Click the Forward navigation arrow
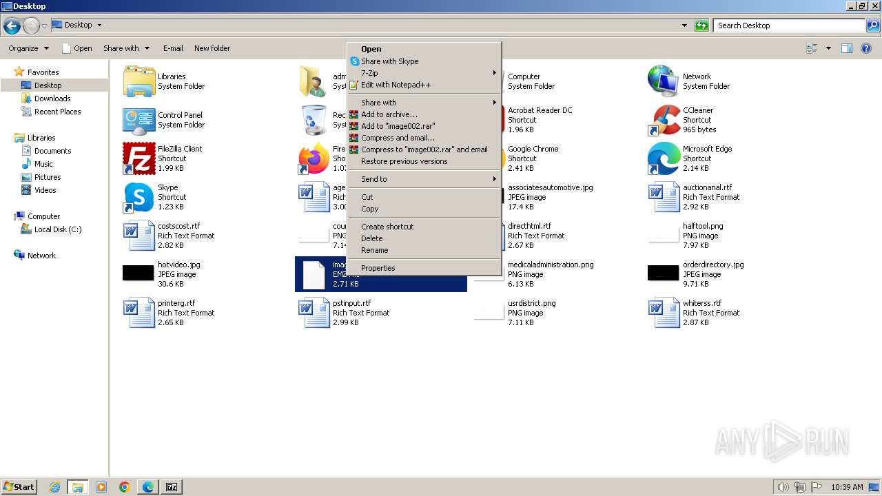The image size is (882, 496). tap(31, 26)
